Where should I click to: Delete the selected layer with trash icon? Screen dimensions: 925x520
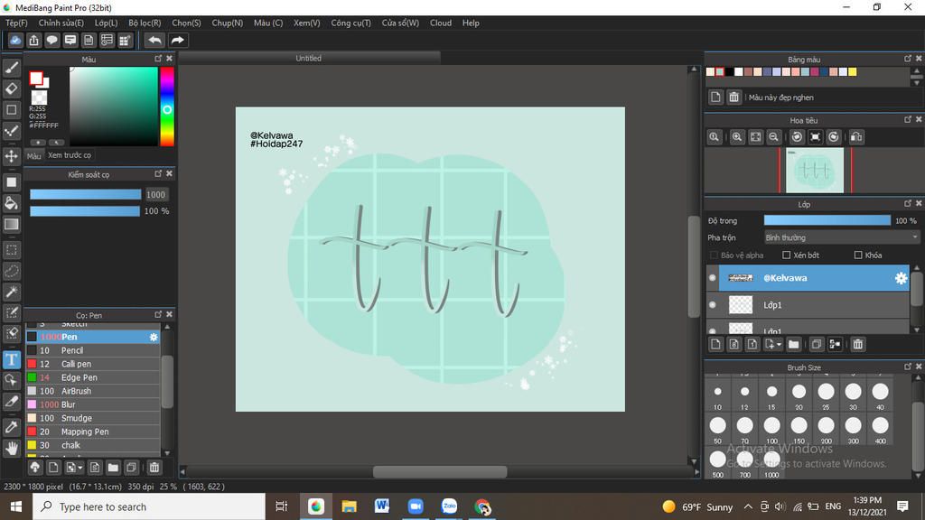(858, 344)
